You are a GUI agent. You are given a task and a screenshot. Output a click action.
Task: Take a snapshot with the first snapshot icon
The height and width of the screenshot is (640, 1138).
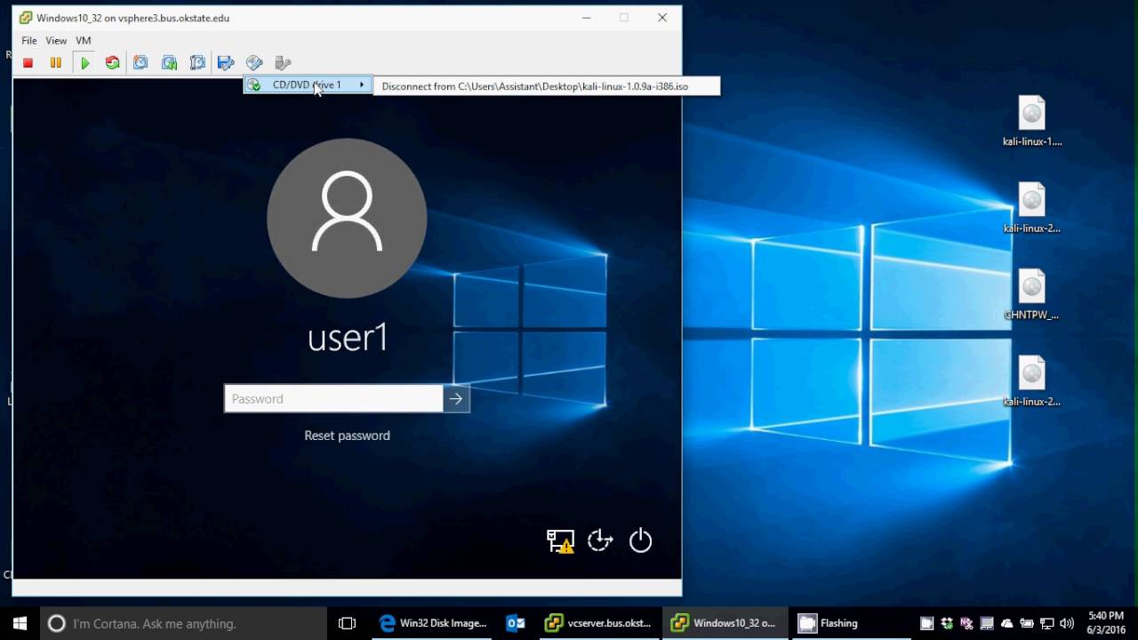tap(140, 63)
